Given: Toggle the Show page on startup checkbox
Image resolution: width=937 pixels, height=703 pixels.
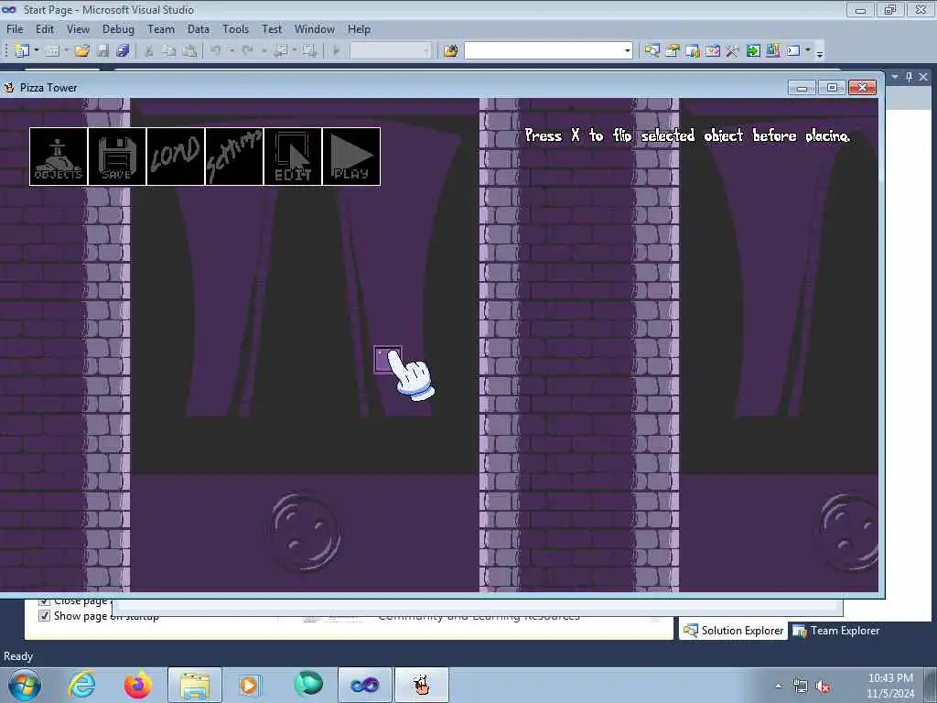Looking at the screenshot, I should point(44,616).
